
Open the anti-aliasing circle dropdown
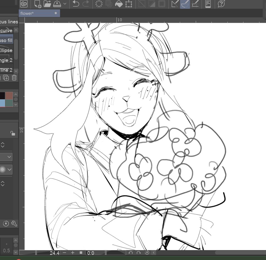6,169
